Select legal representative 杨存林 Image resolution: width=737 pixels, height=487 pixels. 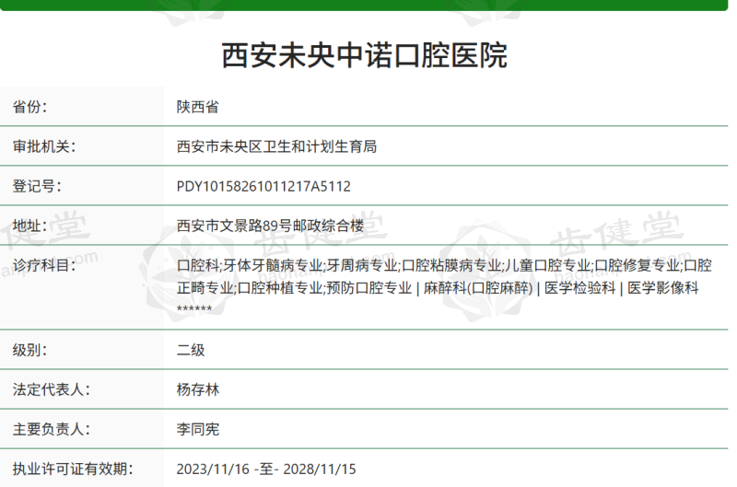click(x=198, y=389)
